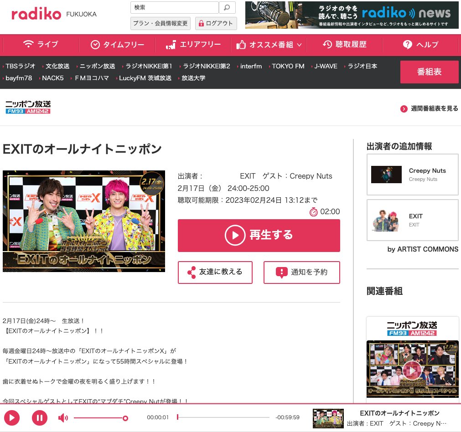This screenshot has height=432, width=461.
Task: Open related ニッポン放送 55時間スペシャル program
Action: click(413, 369)
